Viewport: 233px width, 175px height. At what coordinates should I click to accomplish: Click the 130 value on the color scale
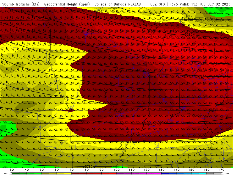pos(161,170)
